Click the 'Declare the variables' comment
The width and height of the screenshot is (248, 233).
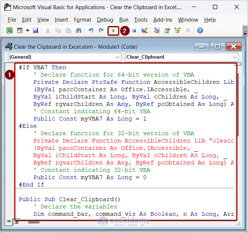75,207
